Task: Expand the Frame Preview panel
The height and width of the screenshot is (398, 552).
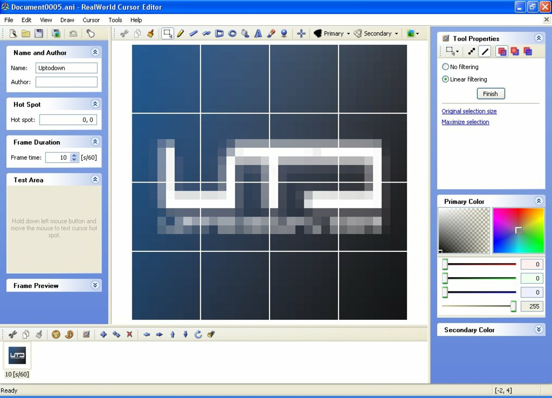Action: (94, 285)
